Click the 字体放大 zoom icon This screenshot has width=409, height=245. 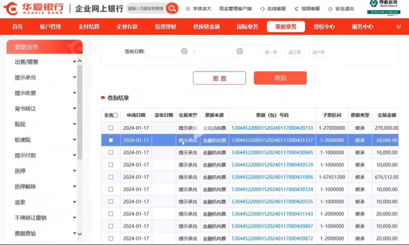pos(187,9)
